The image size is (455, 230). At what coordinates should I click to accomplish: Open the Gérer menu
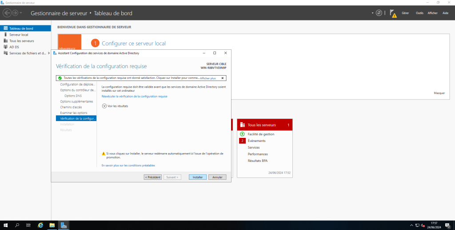point(405,13)
